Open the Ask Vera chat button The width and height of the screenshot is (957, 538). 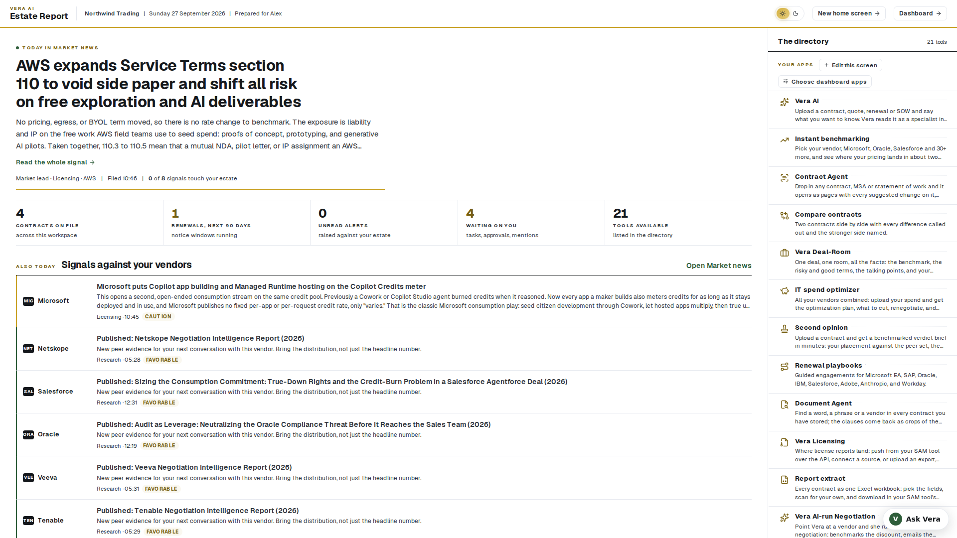915,519
